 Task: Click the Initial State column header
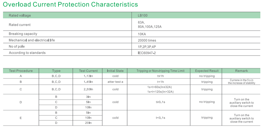[x=115, y=71]
